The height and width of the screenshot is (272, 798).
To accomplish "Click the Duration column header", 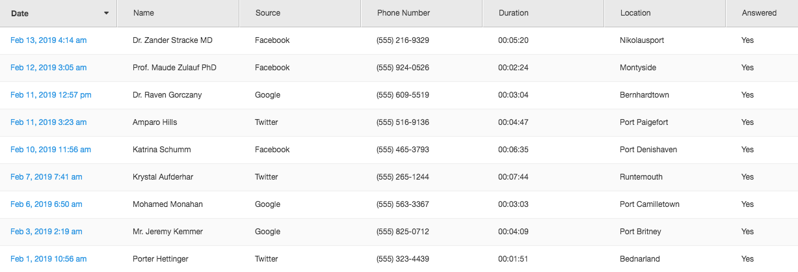I will pos(513,13).
